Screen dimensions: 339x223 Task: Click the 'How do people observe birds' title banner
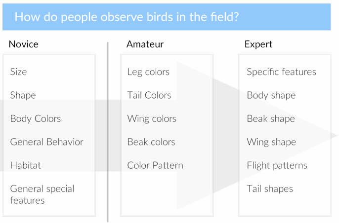tap(167, 17)
